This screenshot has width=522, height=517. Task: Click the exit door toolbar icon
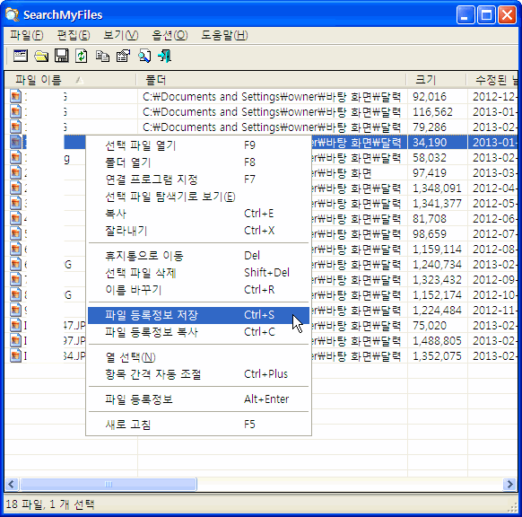[165, 56]
